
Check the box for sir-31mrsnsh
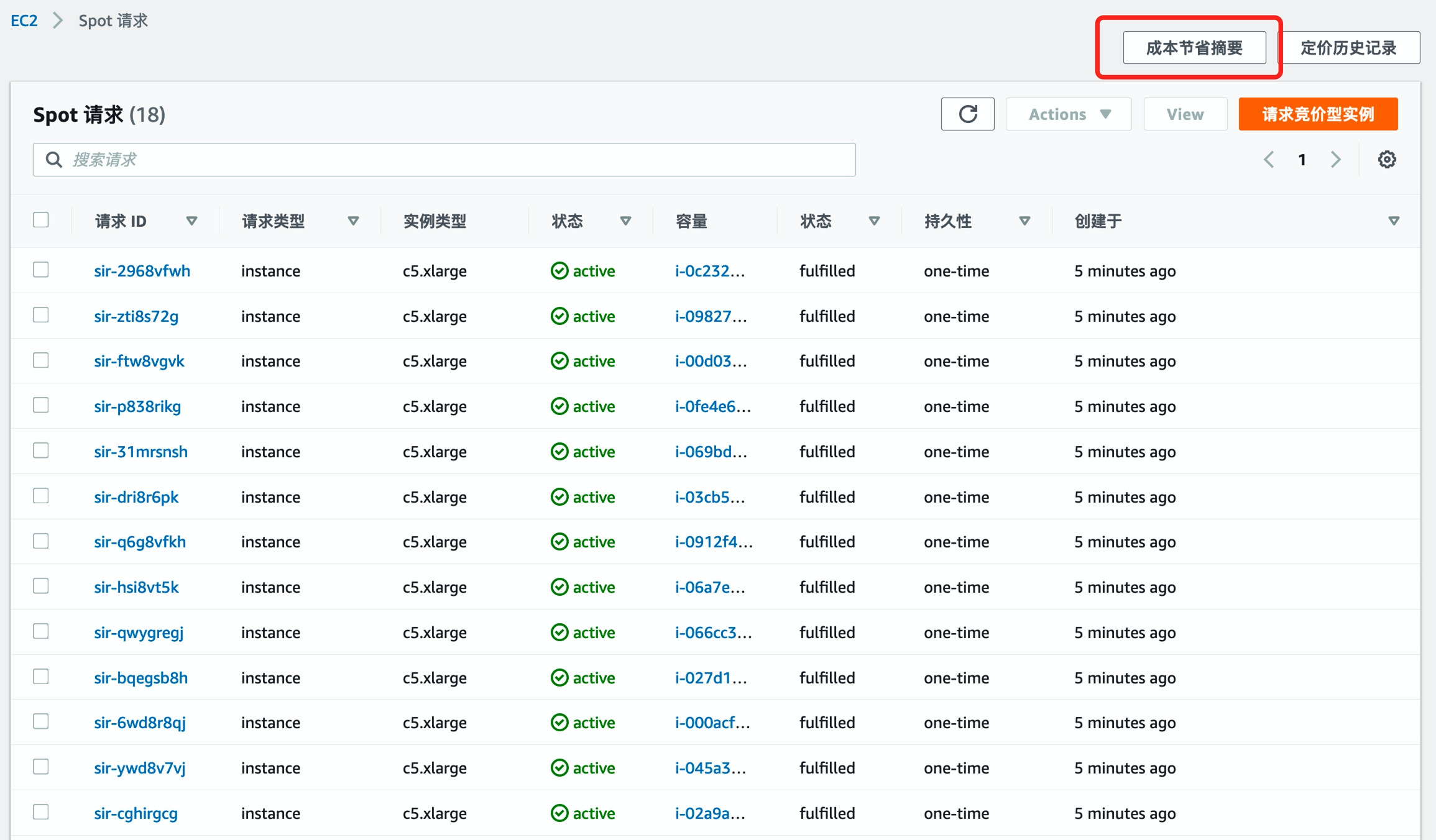tap(41, 450)
